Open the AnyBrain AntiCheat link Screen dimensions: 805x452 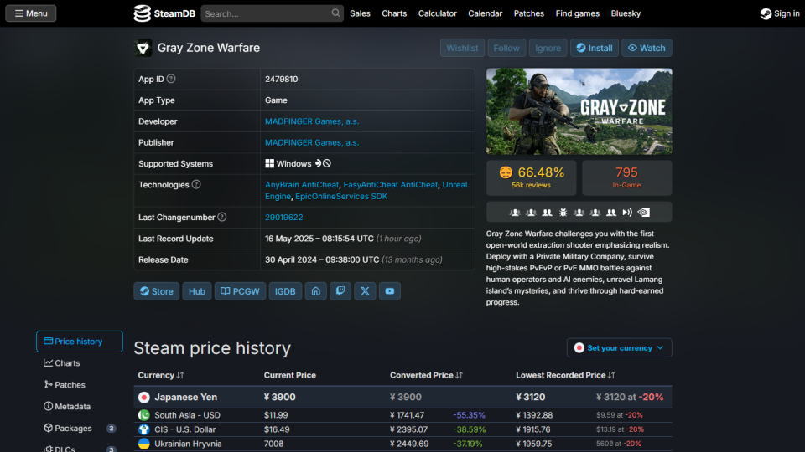tap(302, 184)
